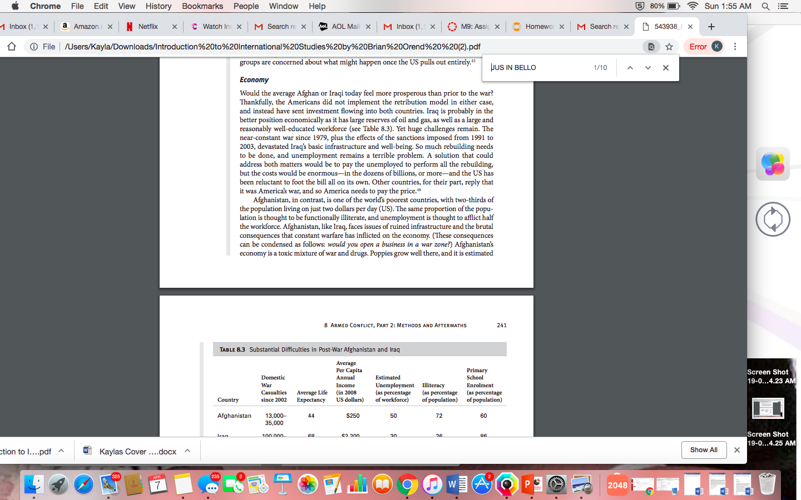Click the circular sync arrows desktop icon

coord(773,219)
